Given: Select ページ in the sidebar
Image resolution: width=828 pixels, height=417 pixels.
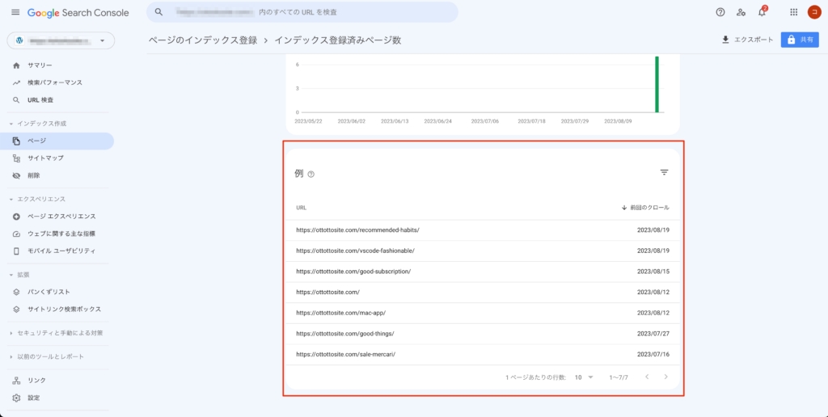Looking at the screenshot, I should point(57,141).
